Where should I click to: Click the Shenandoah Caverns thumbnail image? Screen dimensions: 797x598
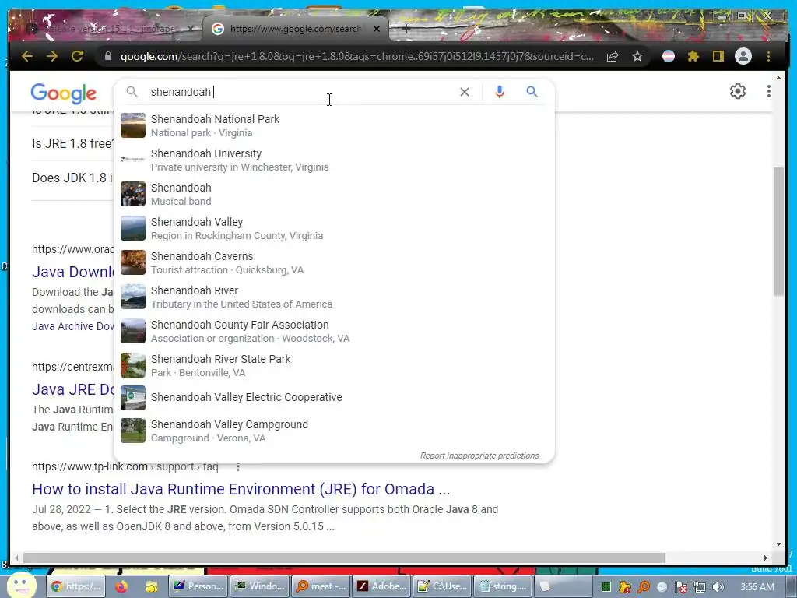(x=132, y=262)
